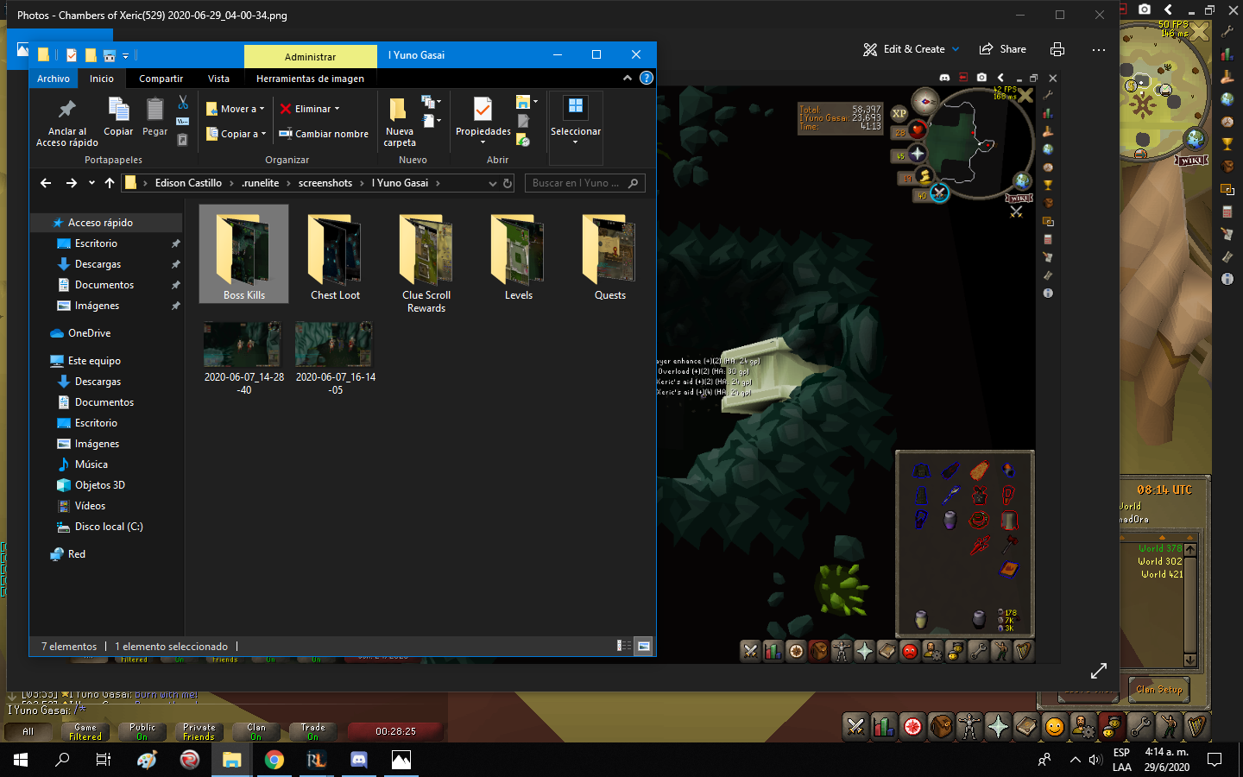Click Wiki banner below the photo's minimap
The image size is (1243, 777).
(x=1019, y=199)
